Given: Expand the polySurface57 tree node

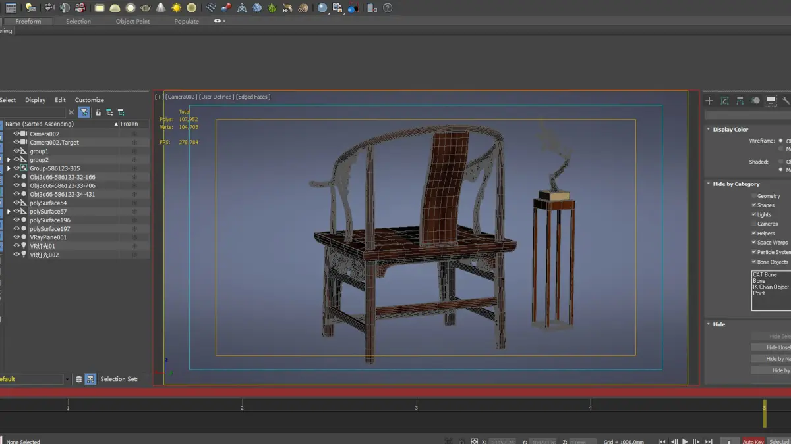Looking at the screenshot, I should point(9,212).
